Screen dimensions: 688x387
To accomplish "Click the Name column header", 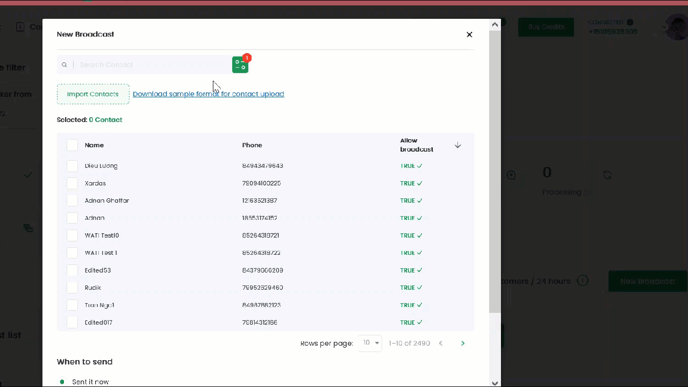I will [x=94, y=145].
